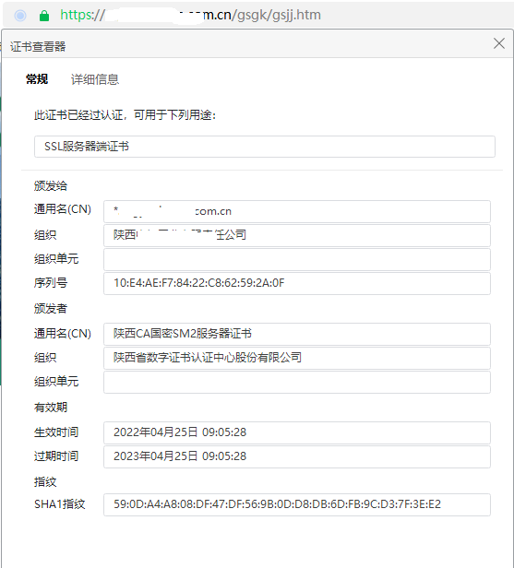Click the SHA1 fingerprint value field
This screenshot has width=514, height=568.
pyautogui.click(x=297, y=504)
